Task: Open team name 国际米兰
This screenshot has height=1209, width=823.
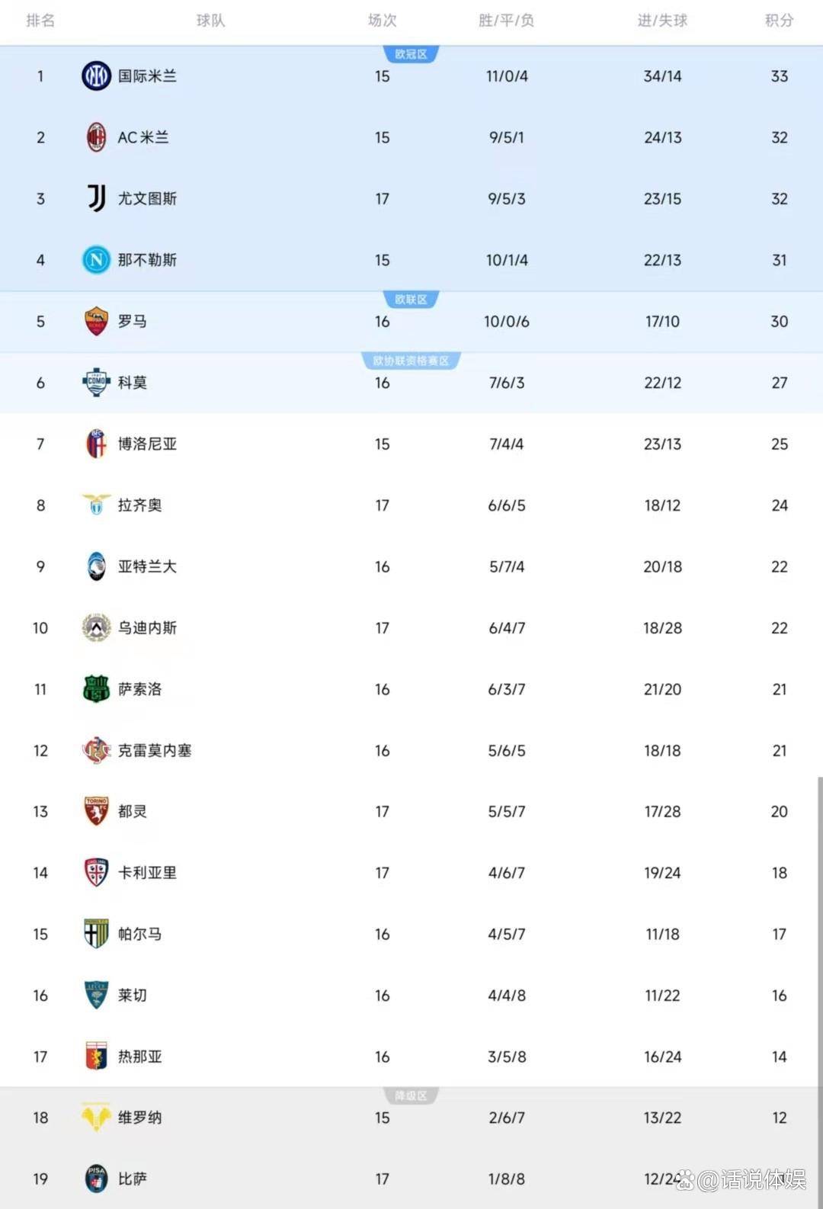Action: 147,76
